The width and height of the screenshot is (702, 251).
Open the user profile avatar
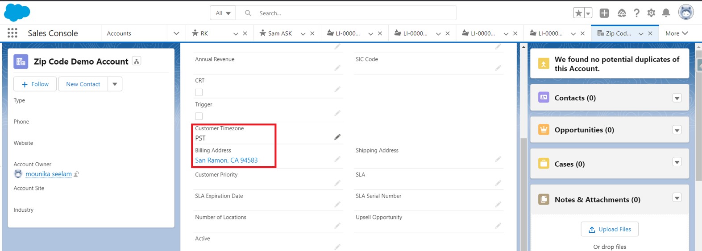point(686,12)
